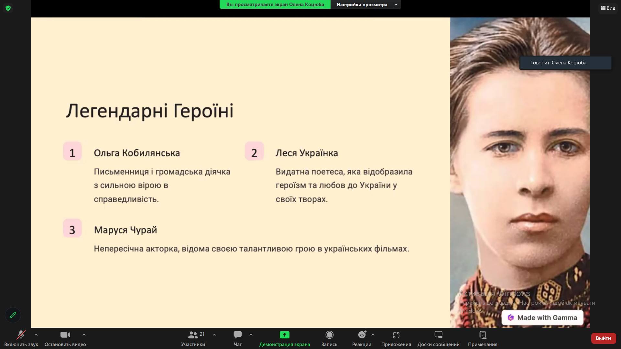Open message boards (Доски сообщений)
621x349 pixels.
point(438,338)
